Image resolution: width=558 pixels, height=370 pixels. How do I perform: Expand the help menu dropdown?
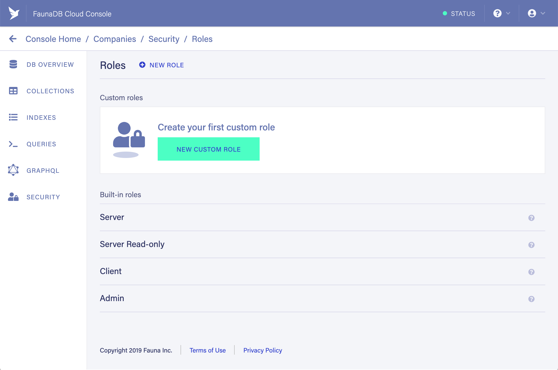[x=501, y=13]
